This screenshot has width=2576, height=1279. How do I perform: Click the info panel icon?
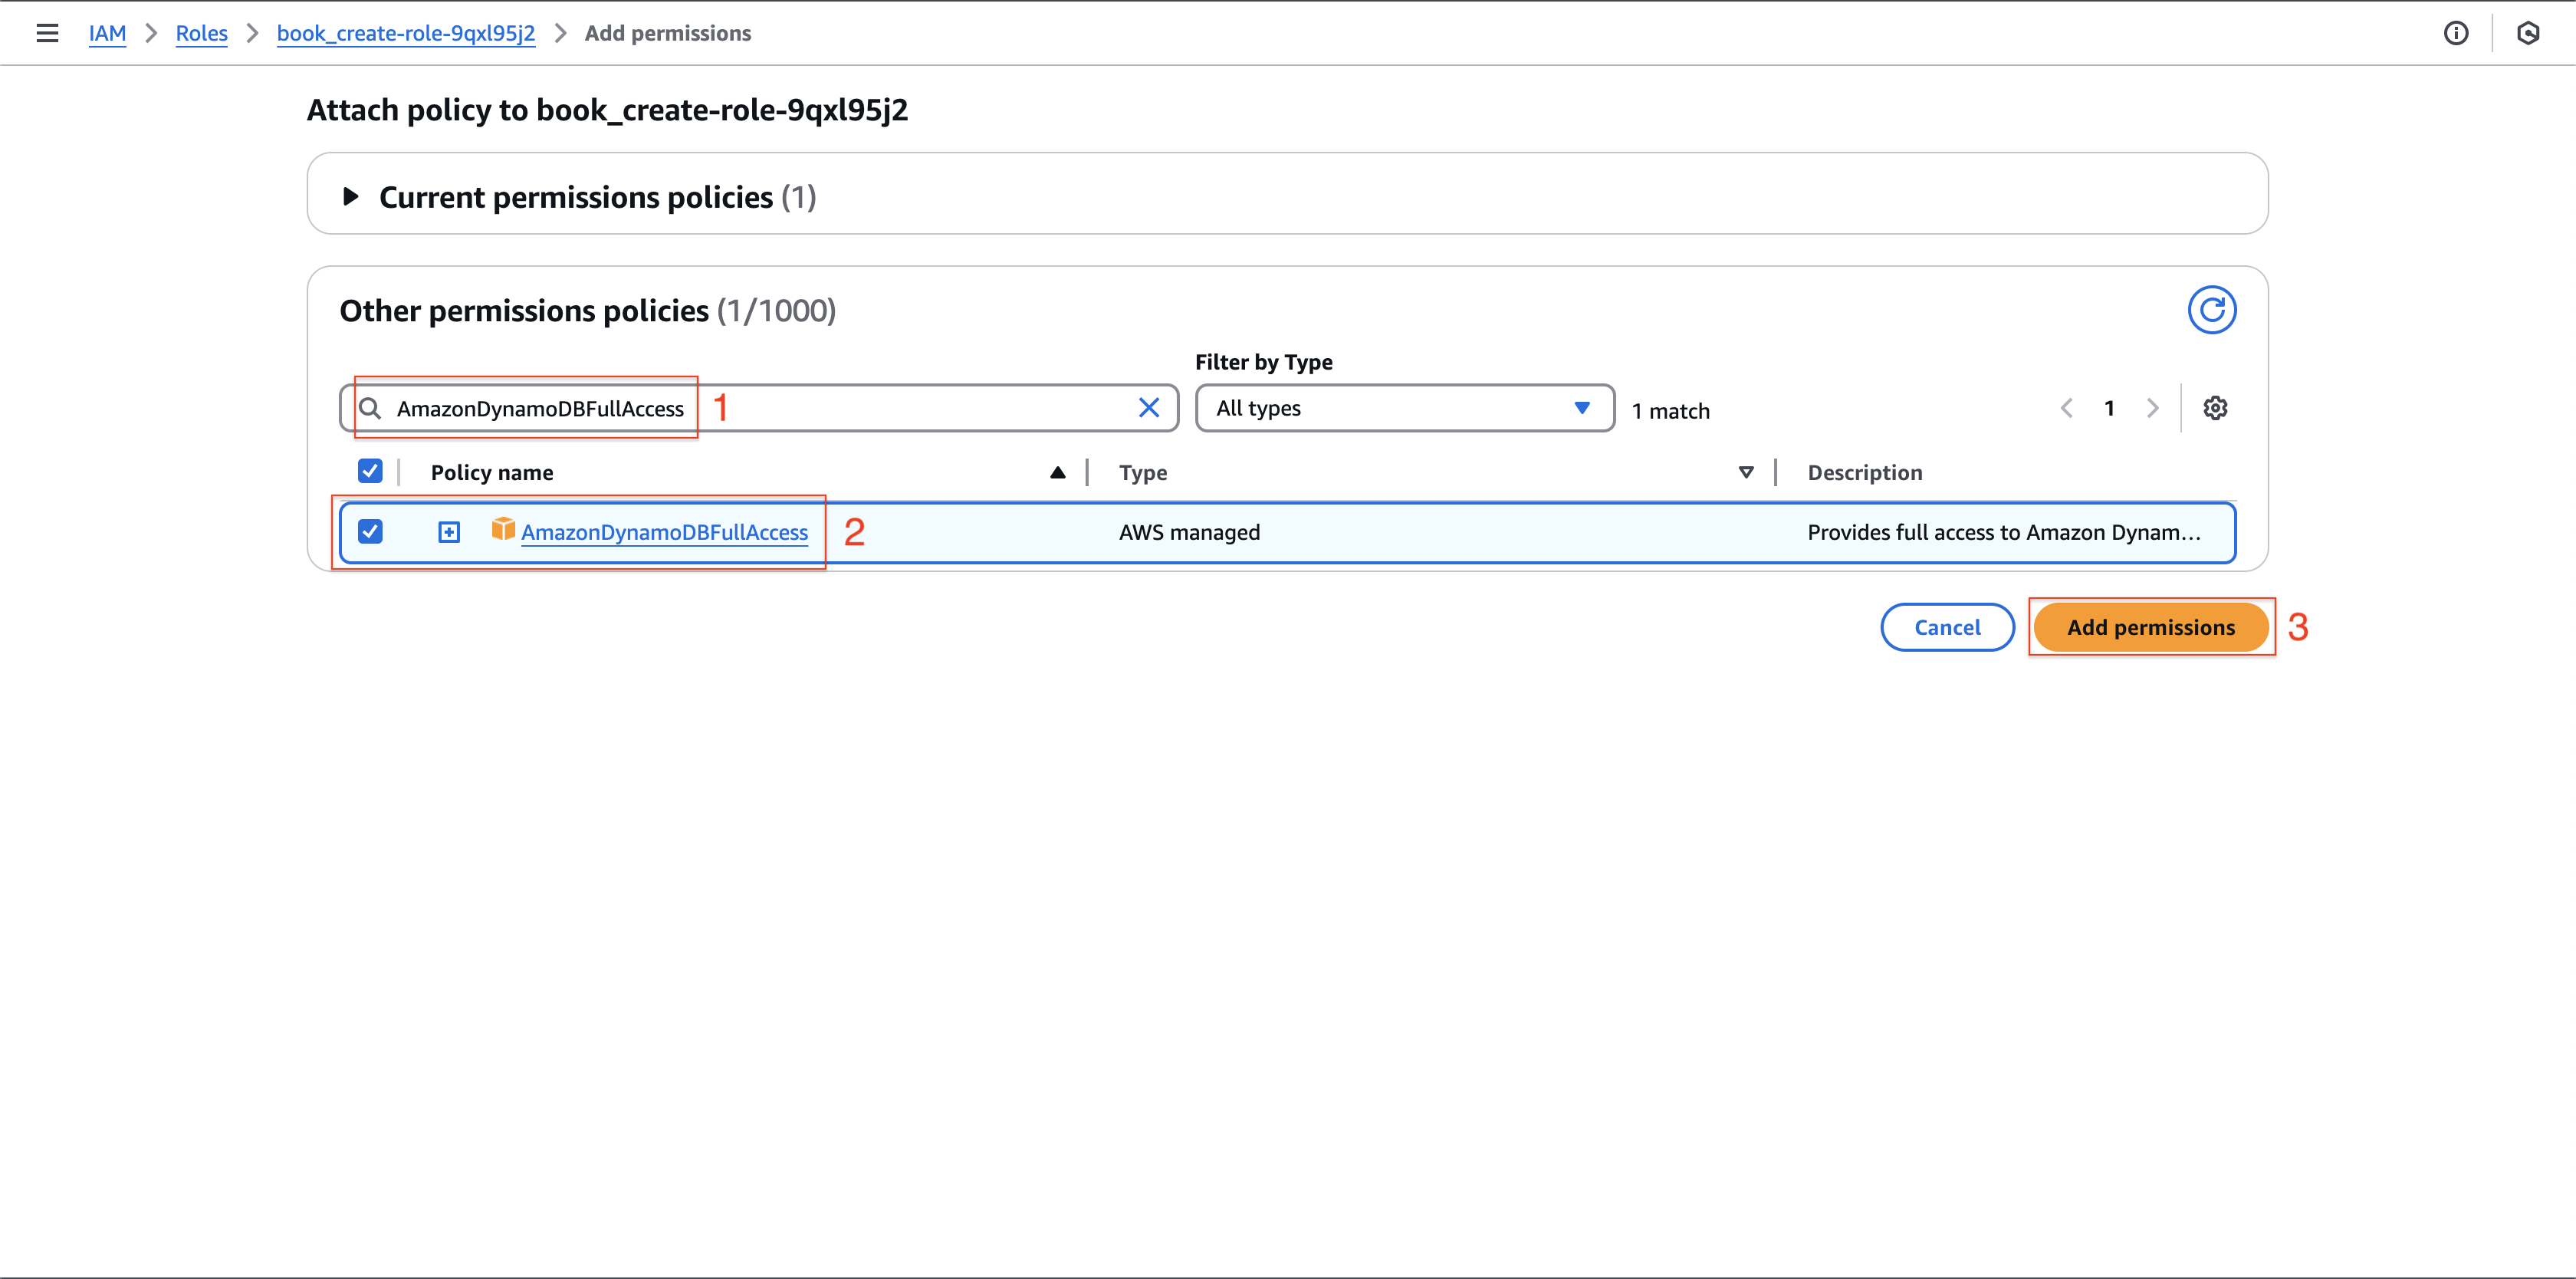click(2455, 33)
